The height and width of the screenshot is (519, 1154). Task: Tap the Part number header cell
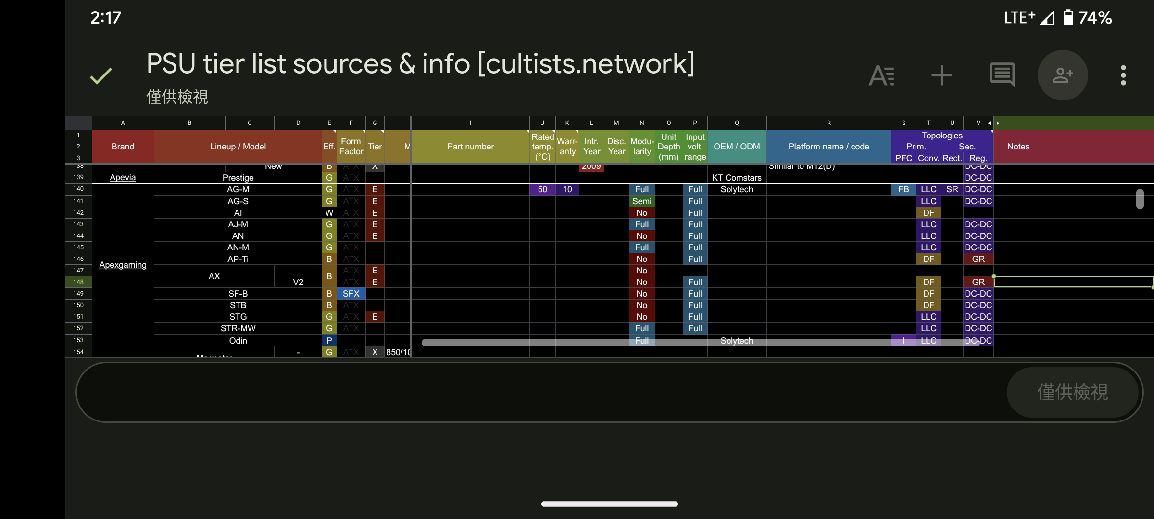click(x=470, y=147)
